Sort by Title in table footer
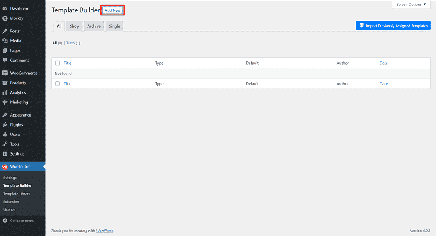This screenshot has width=436, height=236. pyautogui.click(x=68, y=84)
